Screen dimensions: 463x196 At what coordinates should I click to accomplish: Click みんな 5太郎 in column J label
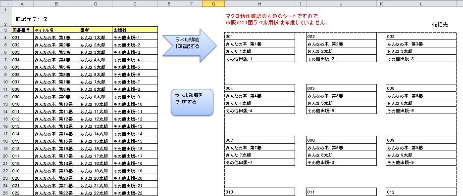point(341,103)
